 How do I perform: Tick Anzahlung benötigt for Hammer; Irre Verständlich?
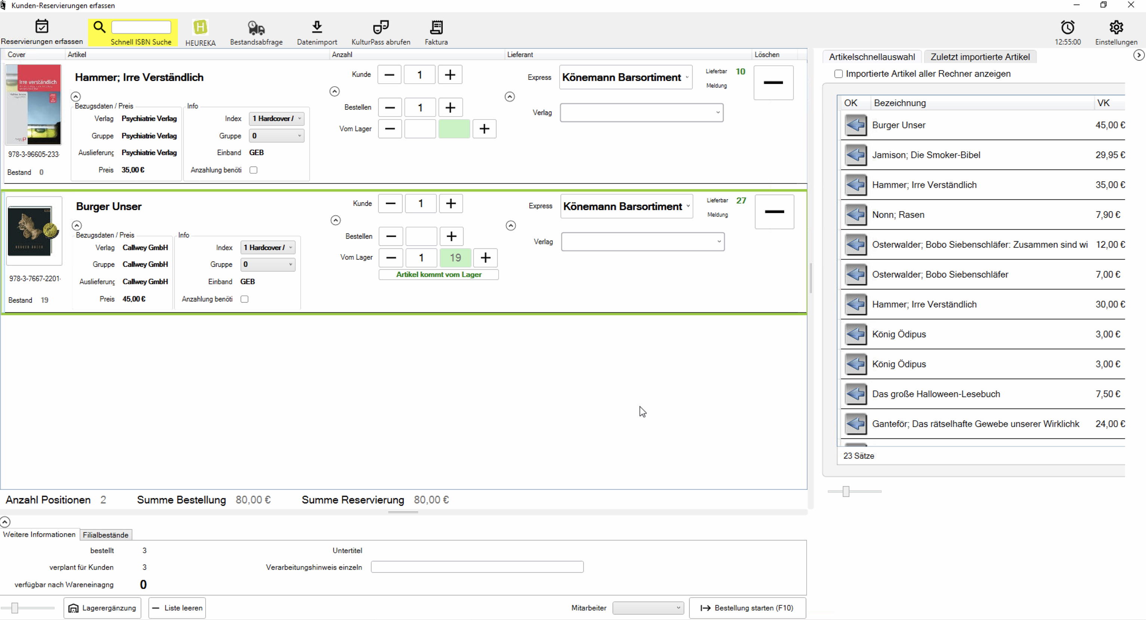point(253,170)
